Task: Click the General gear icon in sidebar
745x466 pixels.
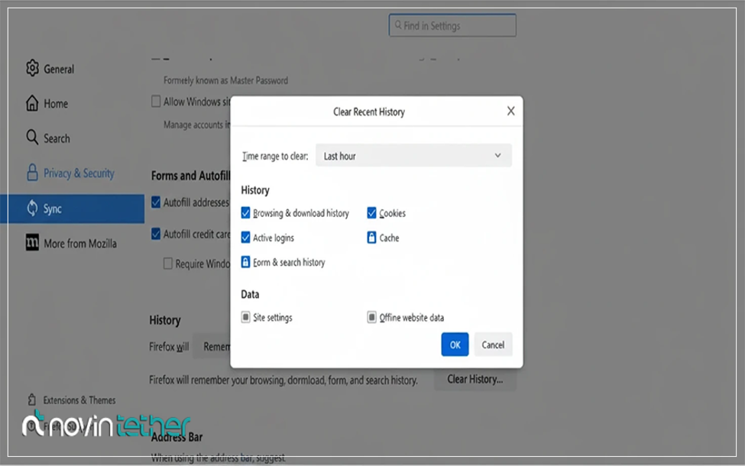Action: coord(32,69)
